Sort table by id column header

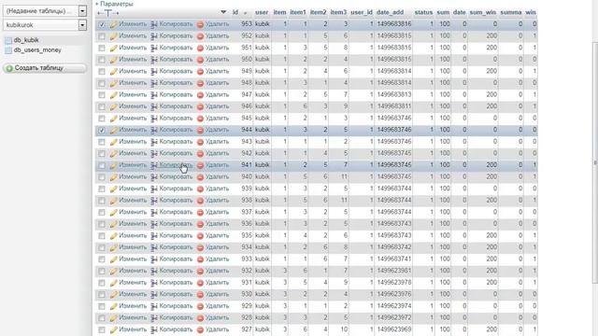(x=235, y=12)
